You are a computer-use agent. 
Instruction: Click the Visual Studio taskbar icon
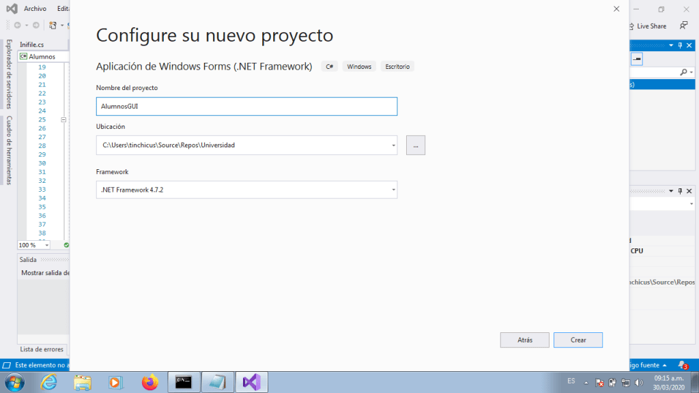(x=251, y=382)
